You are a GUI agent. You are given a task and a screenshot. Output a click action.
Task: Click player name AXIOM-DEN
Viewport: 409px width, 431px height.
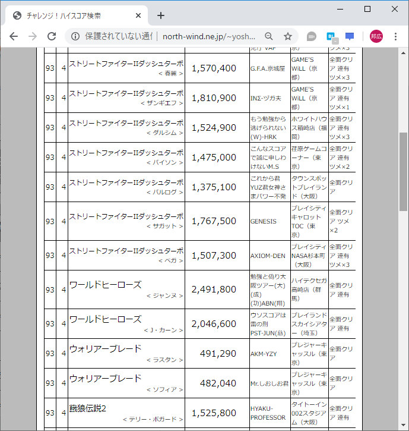coord(268,256)
